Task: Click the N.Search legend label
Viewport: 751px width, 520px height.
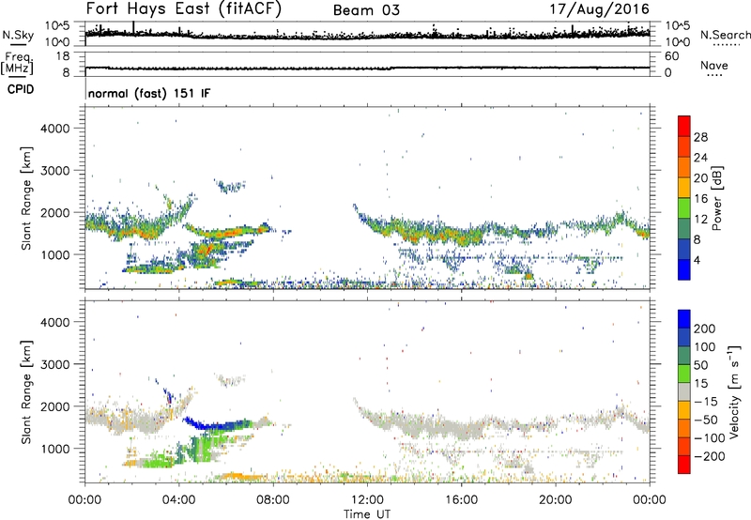Action: click(725, 35)
